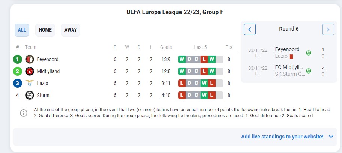The width and height of the screenshot is (342, 153).
Task: Click the Feyenoord club crest icon
Action: click(x=30, y=59)
